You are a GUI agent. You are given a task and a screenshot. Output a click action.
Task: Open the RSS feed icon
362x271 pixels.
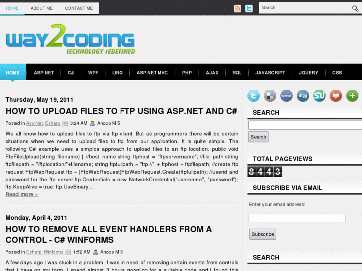(238, 8)
